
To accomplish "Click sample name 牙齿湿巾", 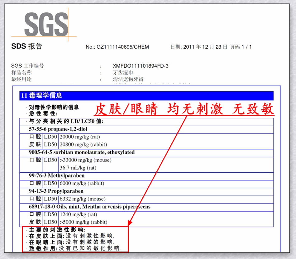I will click(x=123, y=73).
